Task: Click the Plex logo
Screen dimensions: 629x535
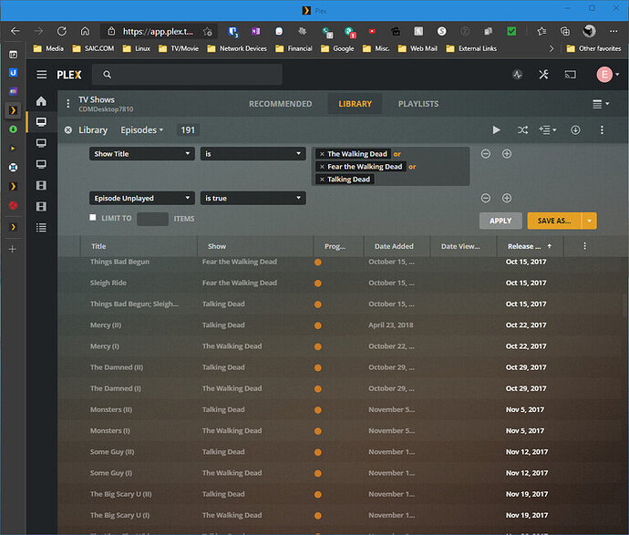Action: pos(69,75)
